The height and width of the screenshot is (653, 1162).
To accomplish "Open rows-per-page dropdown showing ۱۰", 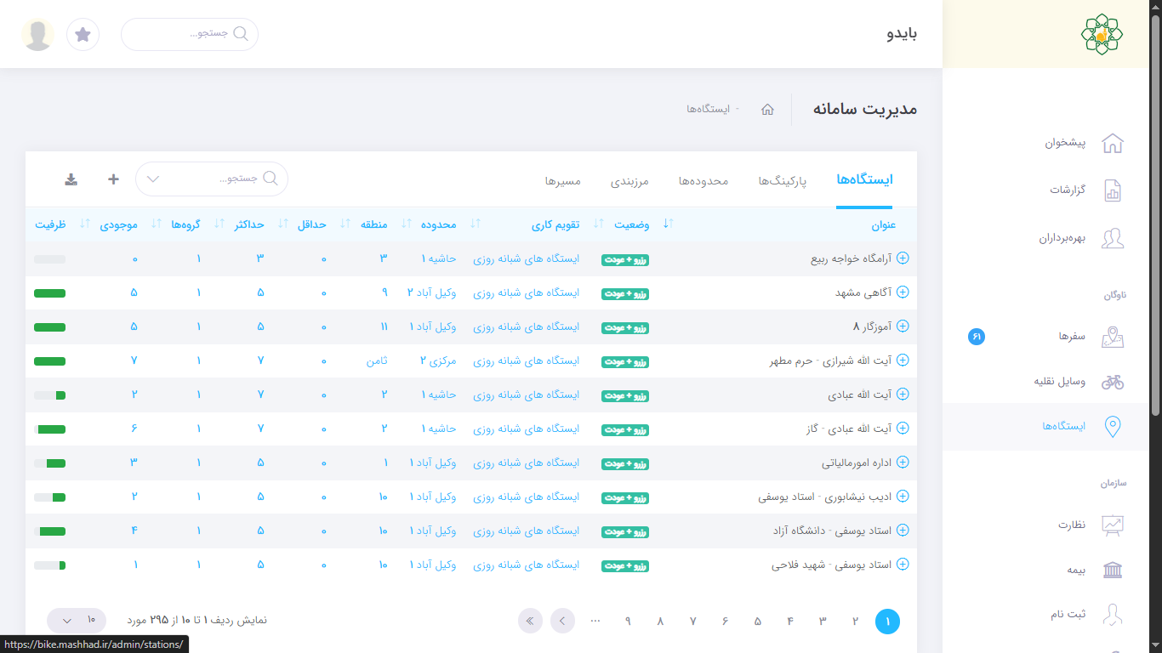I will click(77, 621).
